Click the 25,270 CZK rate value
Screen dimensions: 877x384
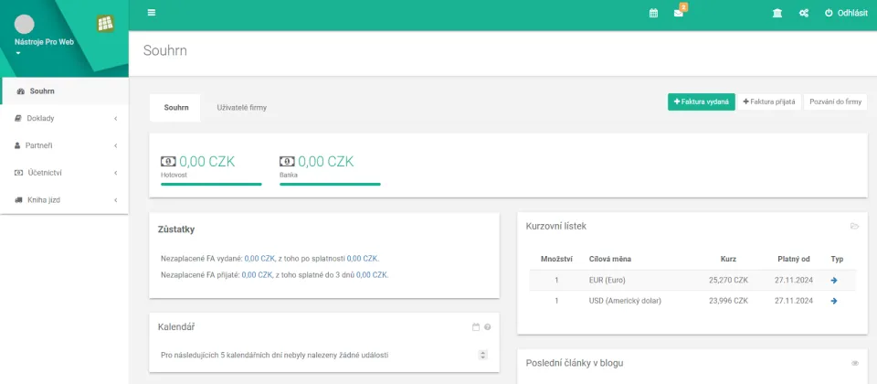(x=728, y=281)
